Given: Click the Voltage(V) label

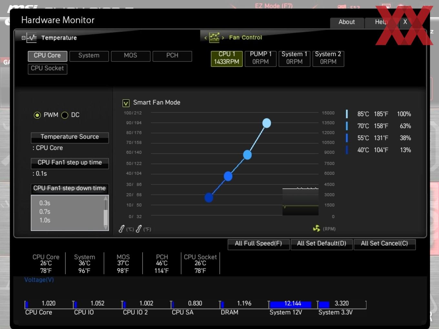Looking at the screenshot, I should tap(39, 280).
